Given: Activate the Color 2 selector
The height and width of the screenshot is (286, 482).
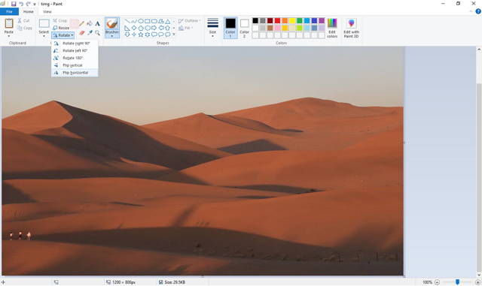Looking at the screenshot, I should (x=244, y=28).
